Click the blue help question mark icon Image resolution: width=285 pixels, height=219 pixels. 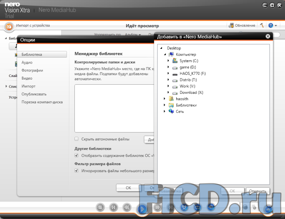coord(271,26)
